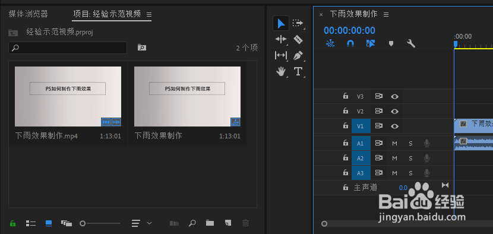This screenshot has height=234, width=493.
Task: Select the 项目: 经验示范视频 tab
Action: click(107, 14)
